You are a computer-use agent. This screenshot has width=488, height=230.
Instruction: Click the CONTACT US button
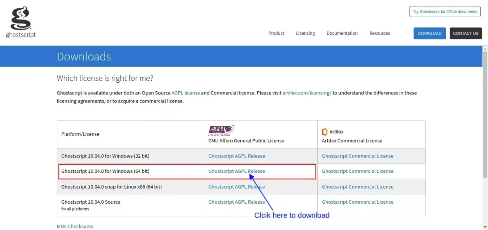pyautogui.click(x=466, y=33)
